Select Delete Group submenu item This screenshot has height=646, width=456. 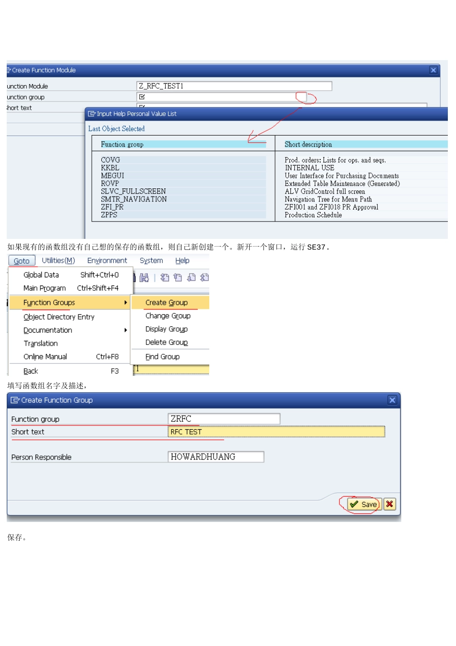point(170,342)
